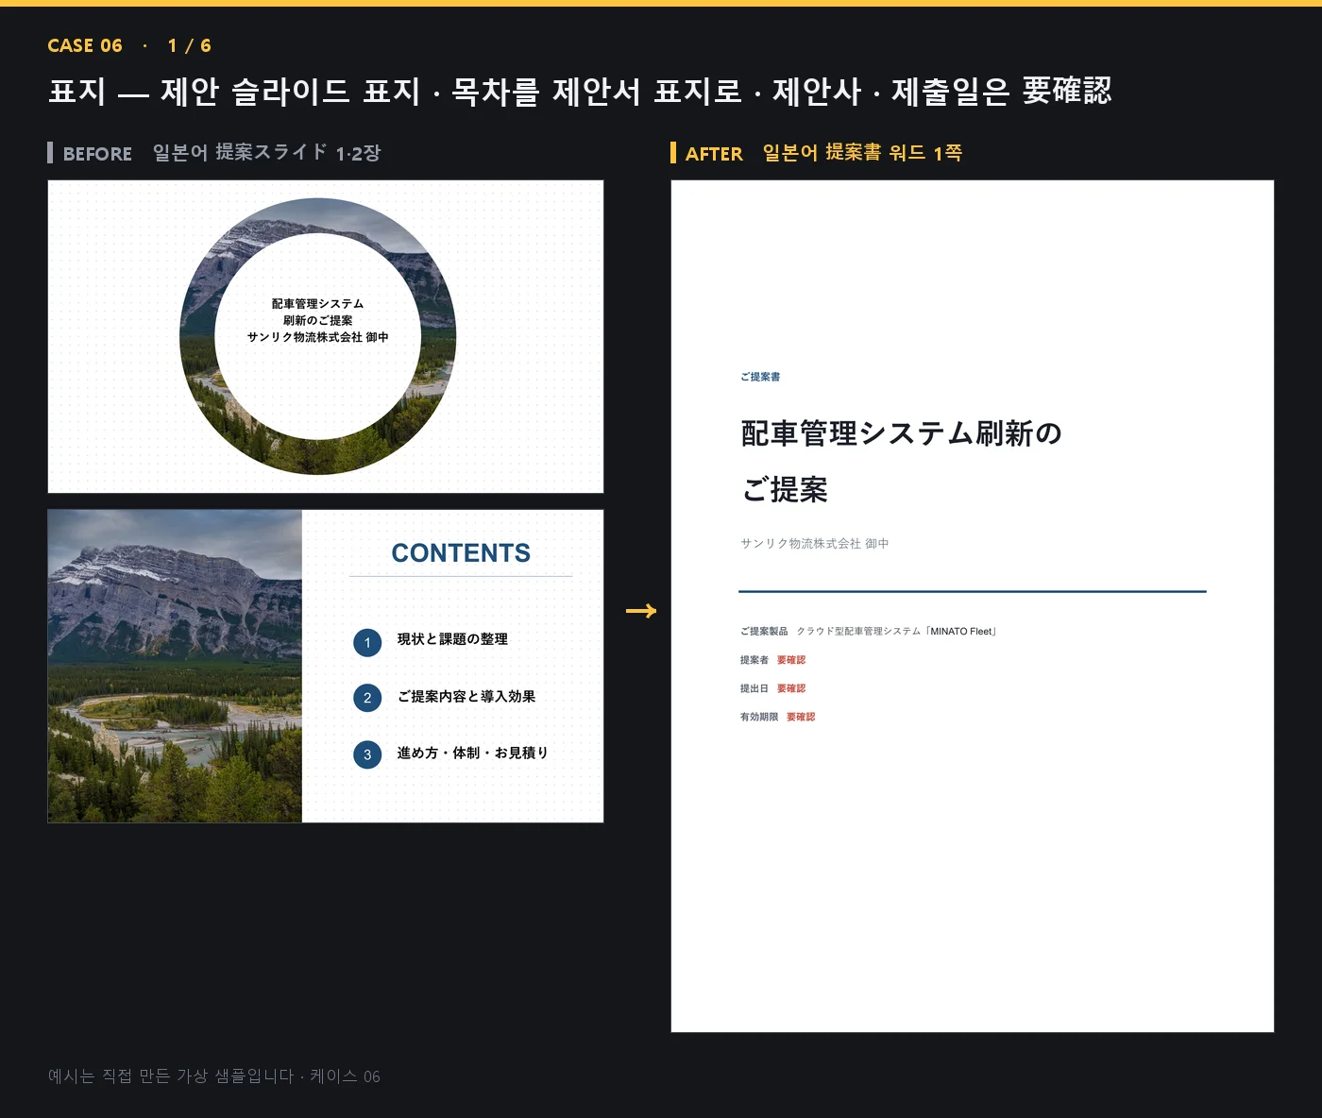Click the second title line ご提案
The height and width of the screenshot is (1118, 1322).
[785, 490]
